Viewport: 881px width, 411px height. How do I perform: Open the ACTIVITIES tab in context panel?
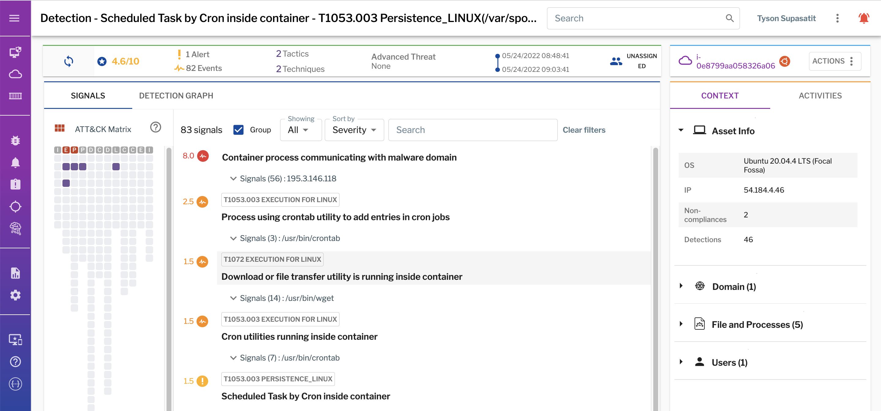pyautogui.click(x=820, y=96)
